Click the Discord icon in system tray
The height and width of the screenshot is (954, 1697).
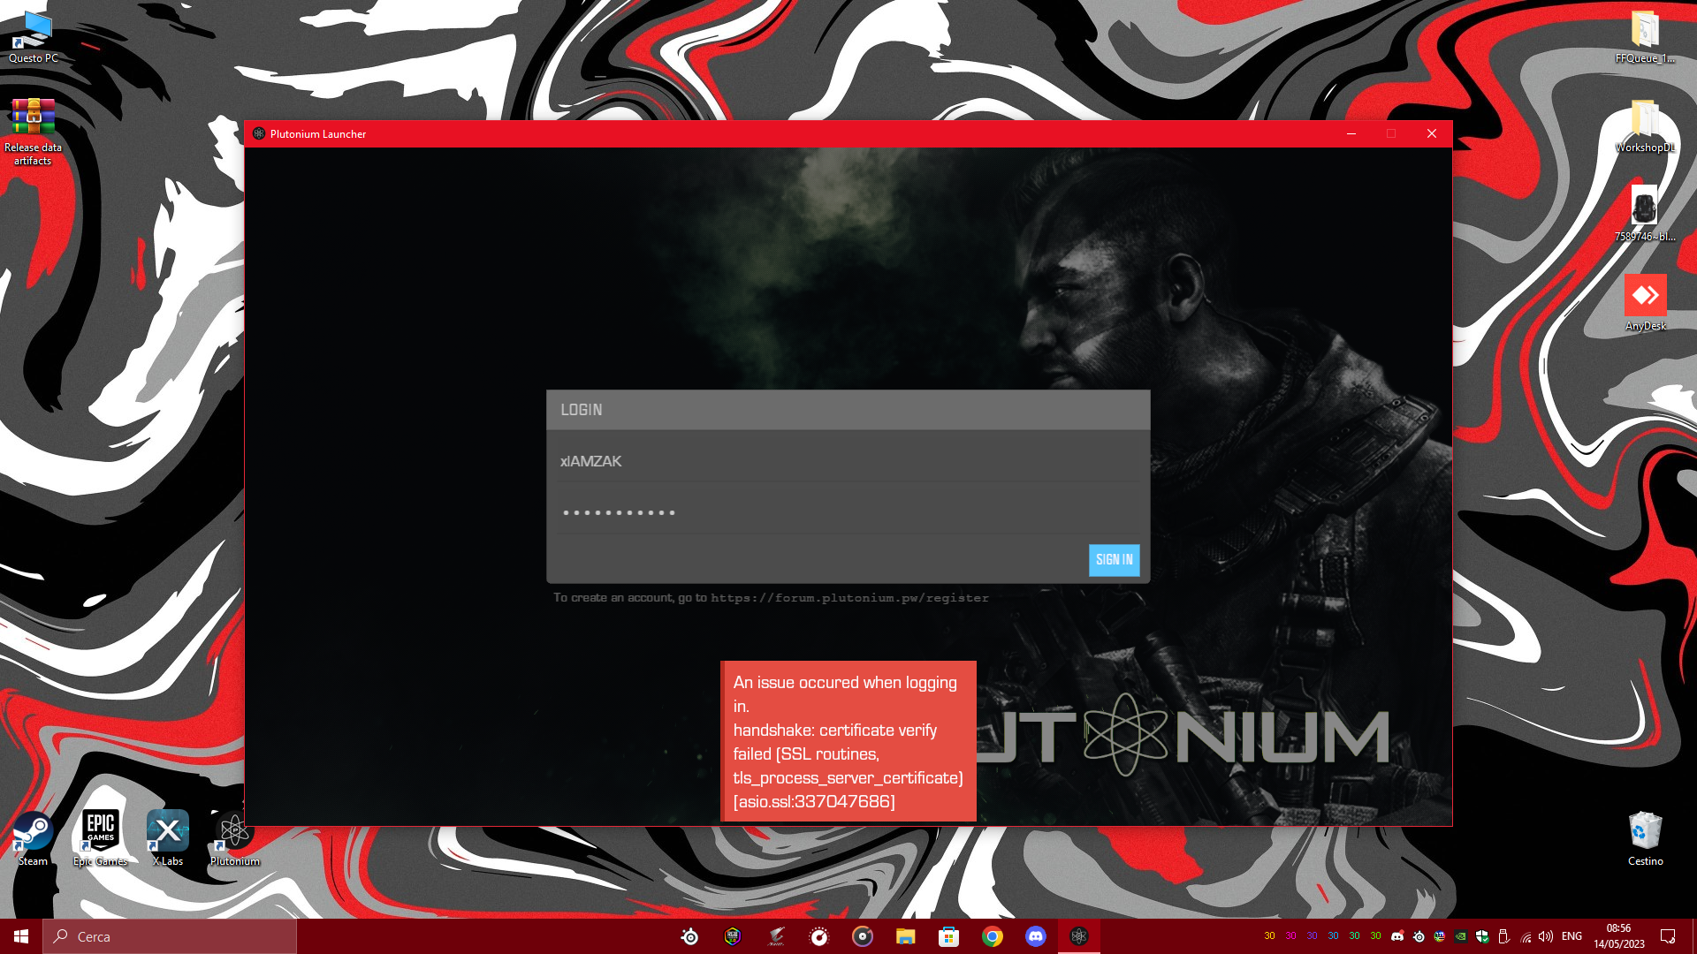click(x=1397, y=936)
